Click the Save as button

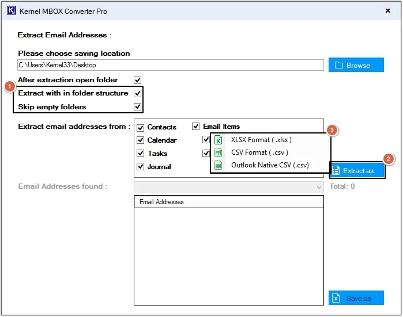[356, 298]
